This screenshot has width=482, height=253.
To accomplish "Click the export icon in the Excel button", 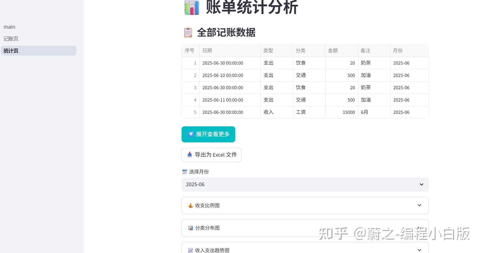I will pyautogui.click(x=189, y=155).
